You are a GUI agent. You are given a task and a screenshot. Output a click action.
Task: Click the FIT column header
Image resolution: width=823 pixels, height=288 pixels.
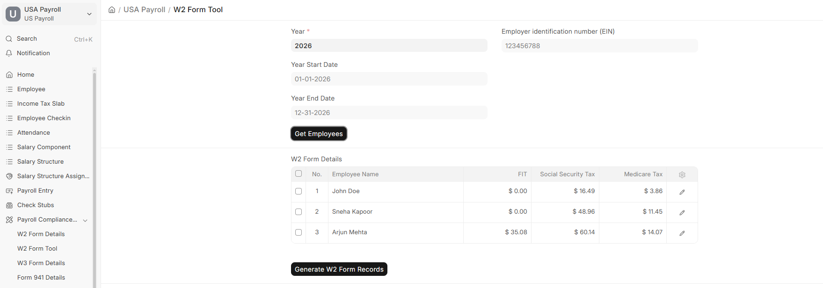click(497, 174)
